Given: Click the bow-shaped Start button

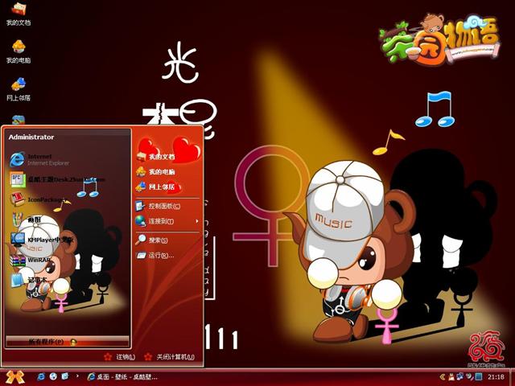Looking at the screenshot, I should tap(15, 377).
